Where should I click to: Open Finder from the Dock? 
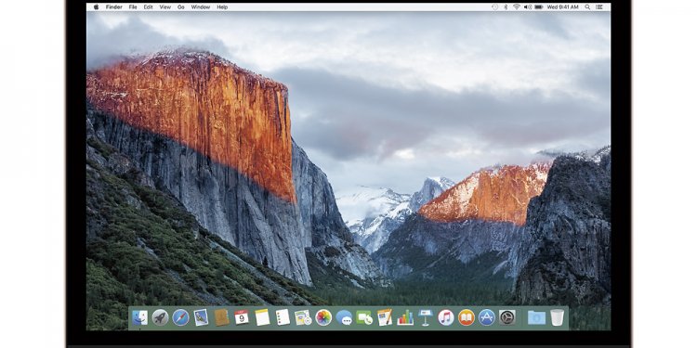click(139, 317)
